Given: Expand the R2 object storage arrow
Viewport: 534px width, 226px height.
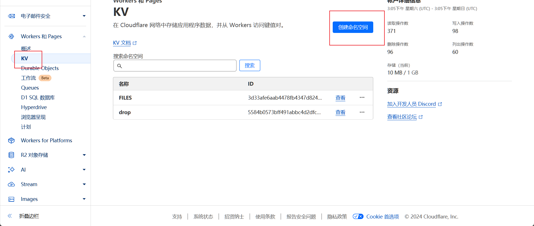Looking at the screenshot, I should pyautogui.click(x=84, y=155).
